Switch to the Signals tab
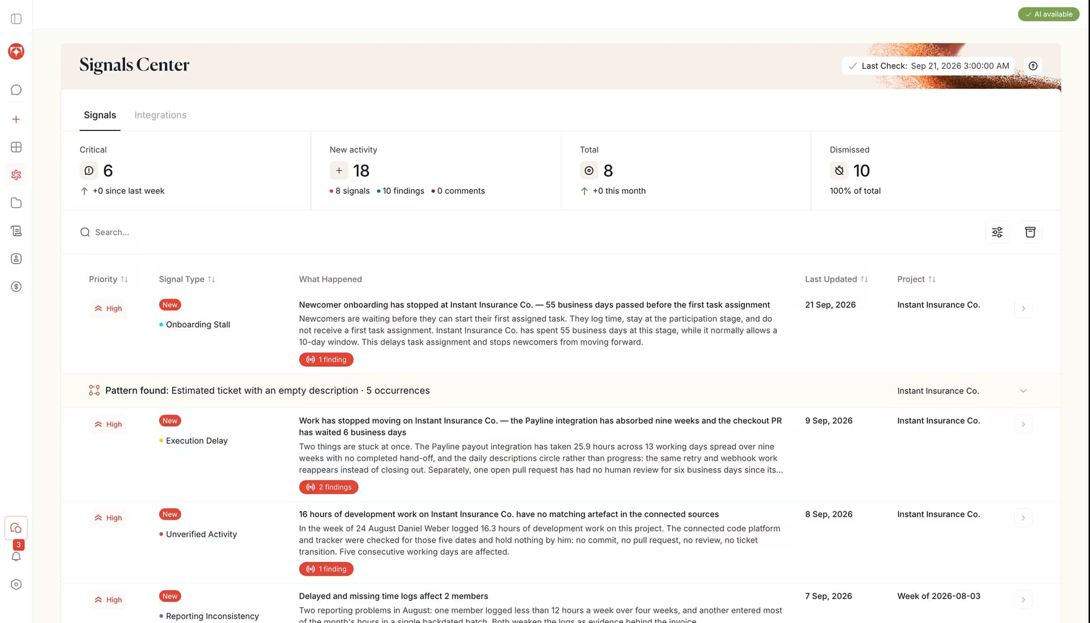This screenshot has width=1090, height=623. tap(100, 115)
